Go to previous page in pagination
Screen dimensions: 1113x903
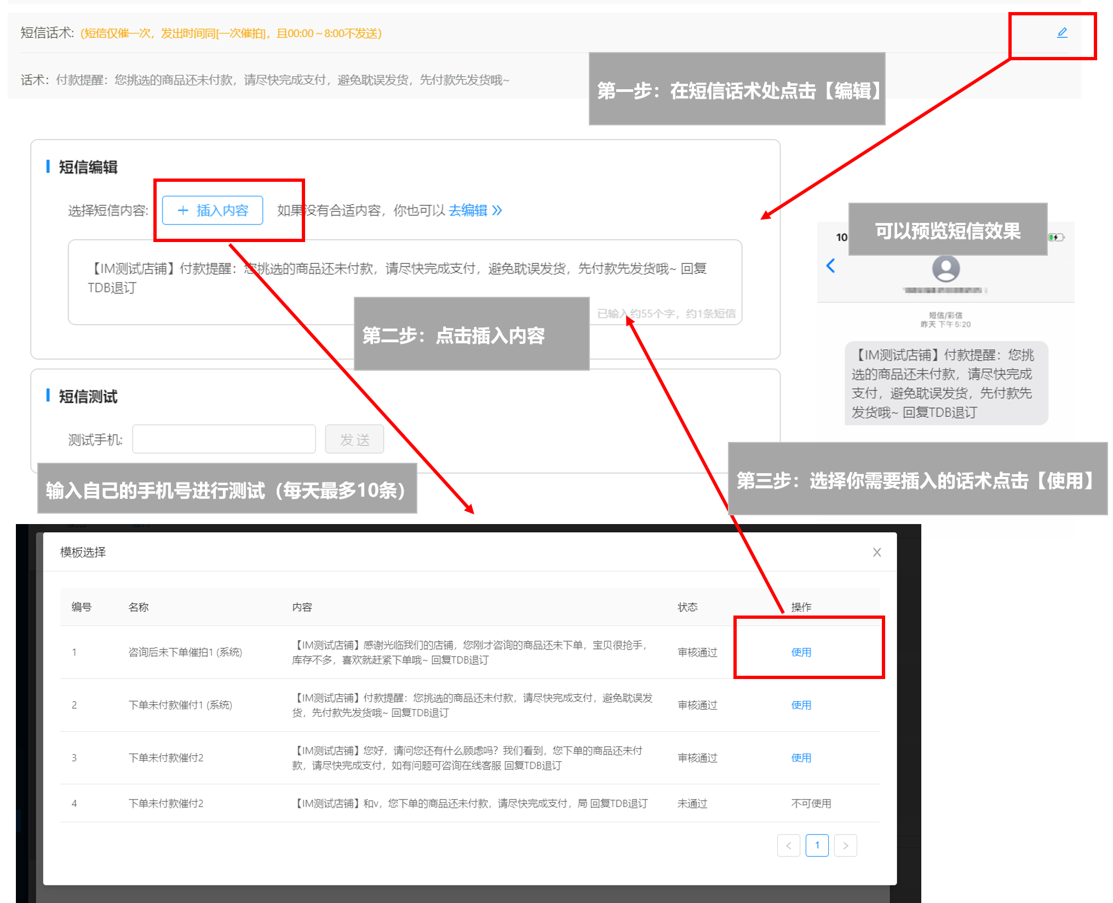coord(788,846)
